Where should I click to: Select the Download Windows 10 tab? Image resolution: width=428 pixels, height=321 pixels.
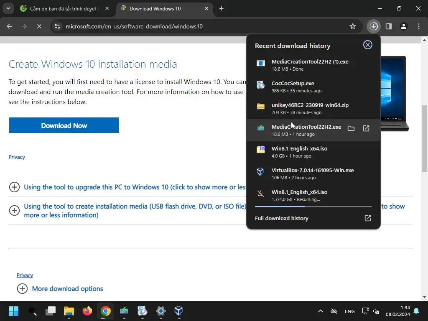[165, 9]
